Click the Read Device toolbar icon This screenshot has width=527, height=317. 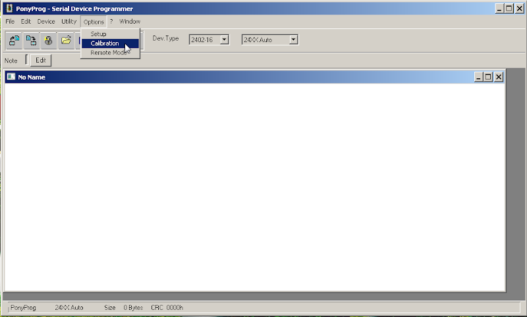point(14,40)
